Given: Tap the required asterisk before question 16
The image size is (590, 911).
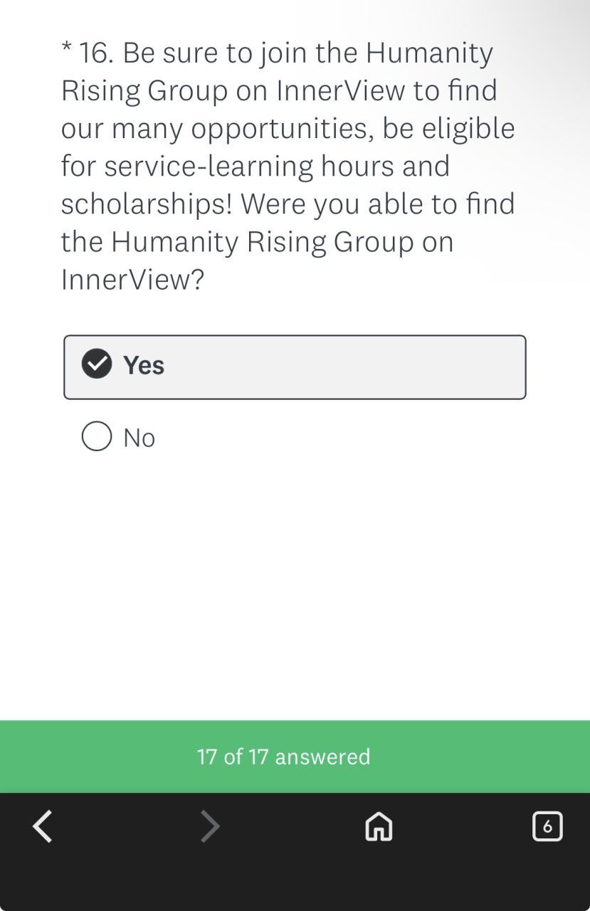Looking at the screenshot, I should (66, 50).
